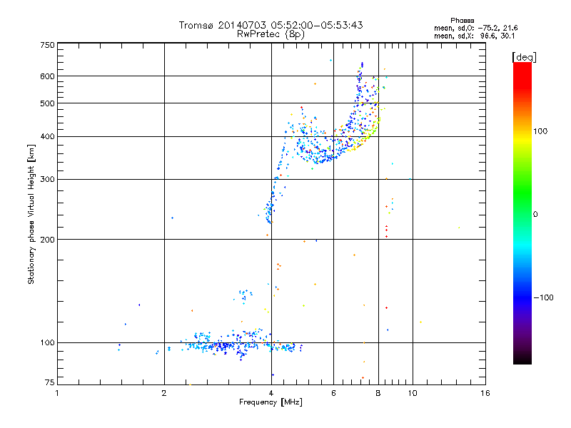Image resolution: width=571 pixels, height=428 pixels.
Task: Click the colorbar tick label '-100'
Action: pyautogui.click(x=543, y=297)
